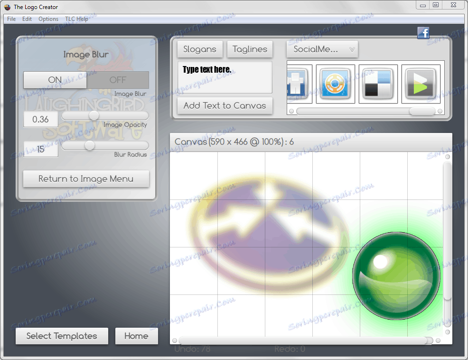Click the icon gallery horizontal scrollbar thumb

(422, 112)
